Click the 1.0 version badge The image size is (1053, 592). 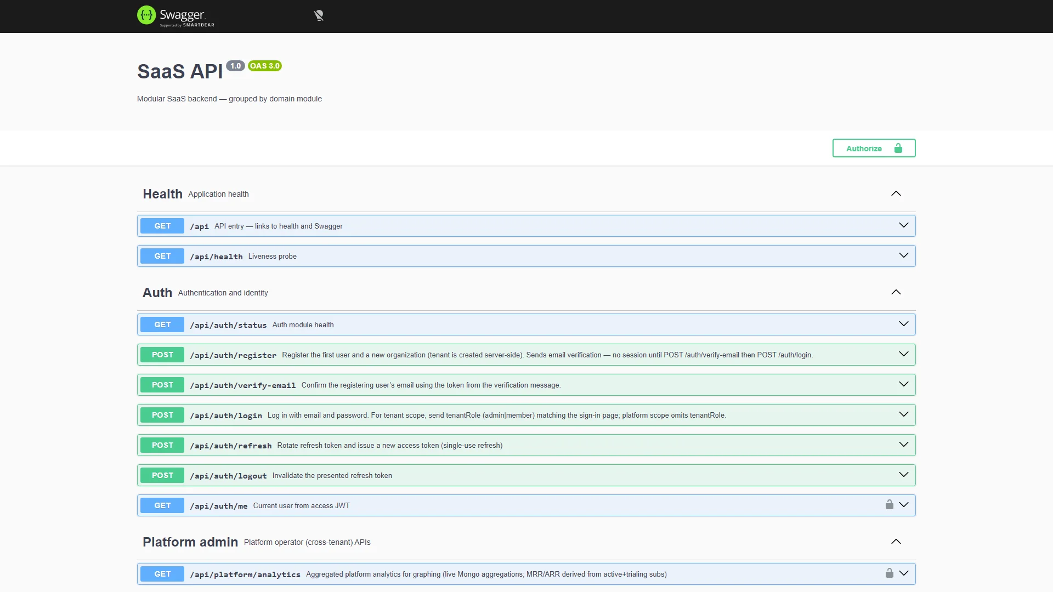tap(235, 66)
